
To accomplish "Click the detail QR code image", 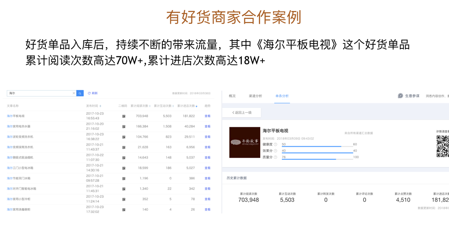I will tap(442, 146).
